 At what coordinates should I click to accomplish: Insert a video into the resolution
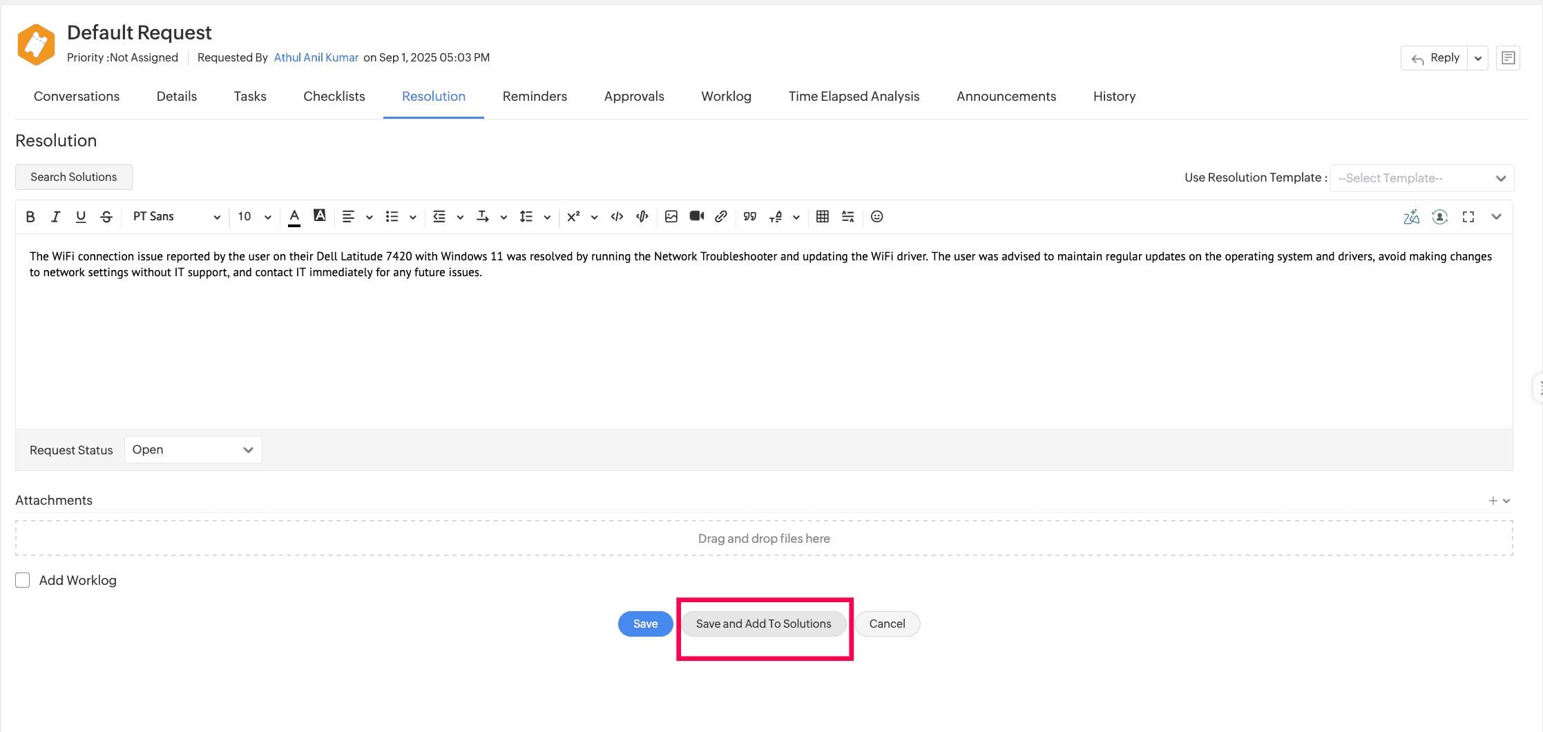[x=697, y=216]
